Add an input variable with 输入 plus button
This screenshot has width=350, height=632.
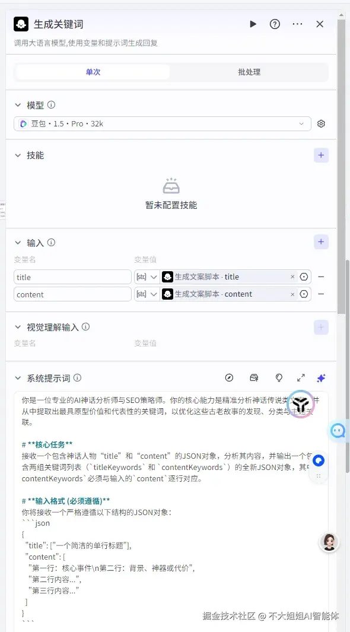click(x=321, y=242)
